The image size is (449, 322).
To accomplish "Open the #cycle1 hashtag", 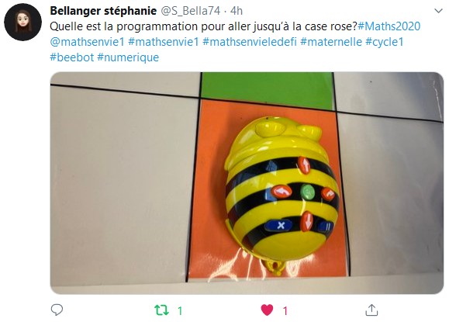I will click(x=385, y=42).
